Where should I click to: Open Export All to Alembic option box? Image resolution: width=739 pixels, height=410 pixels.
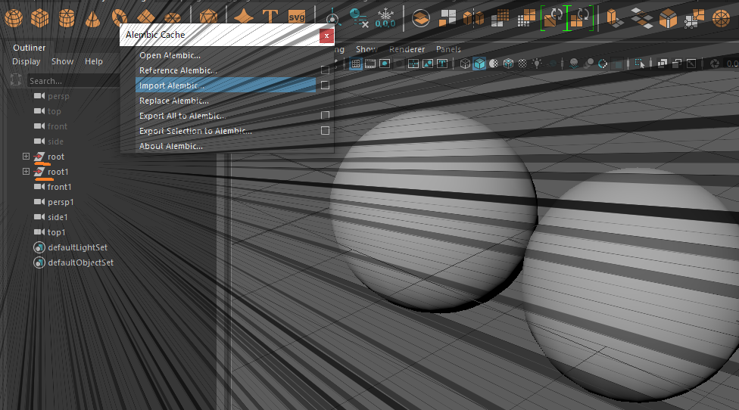(325, 115)
